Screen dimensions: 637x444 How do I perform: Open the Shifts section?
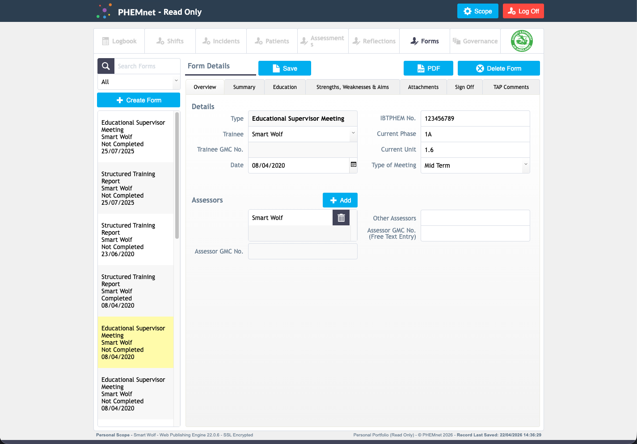[x=170, y=41]
